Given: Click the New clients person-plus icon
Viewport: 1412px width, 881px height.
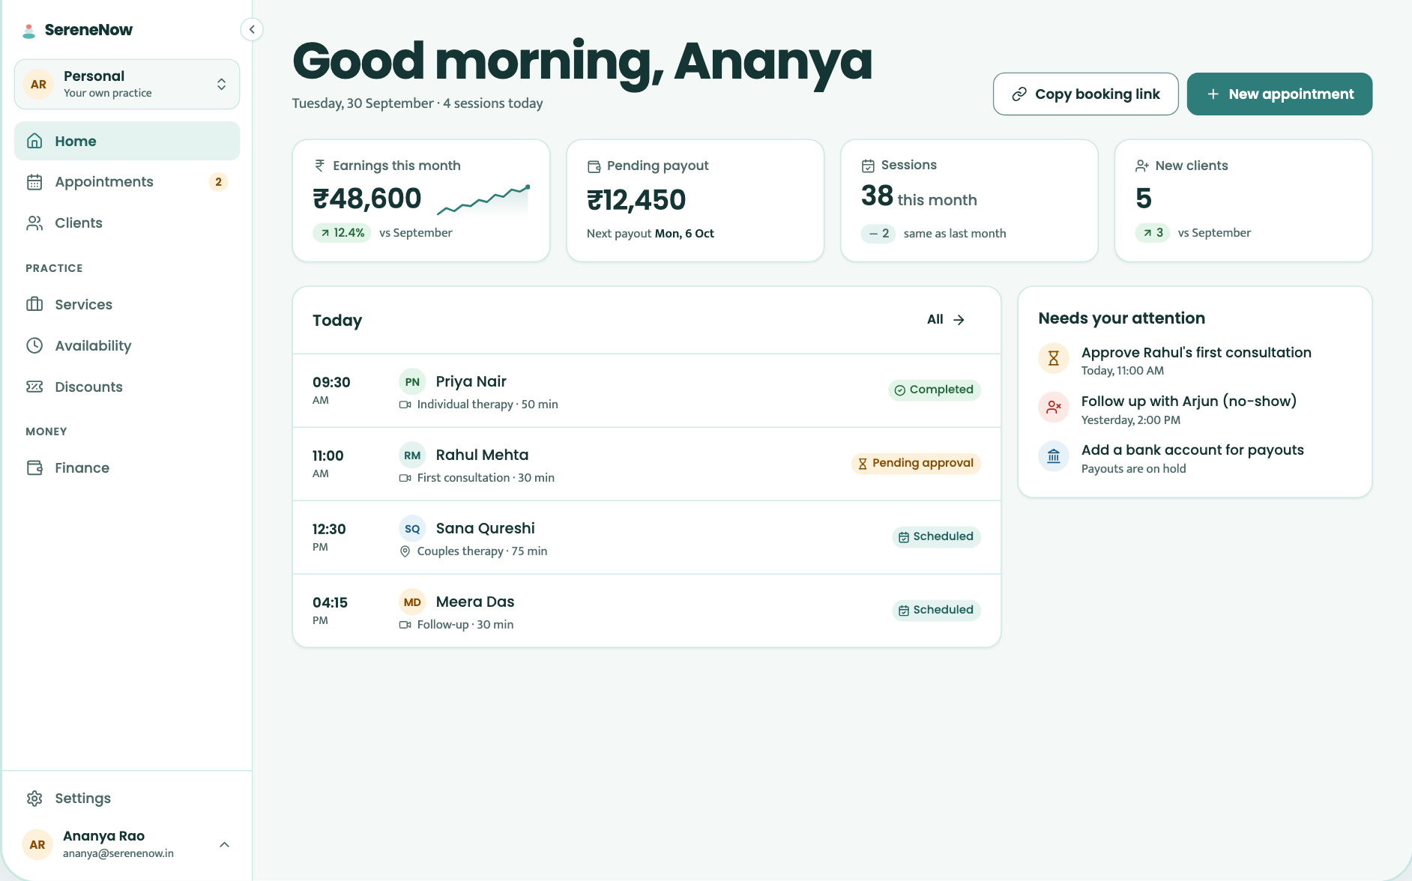Looking at the screenshot, I should click(1142, 166).
